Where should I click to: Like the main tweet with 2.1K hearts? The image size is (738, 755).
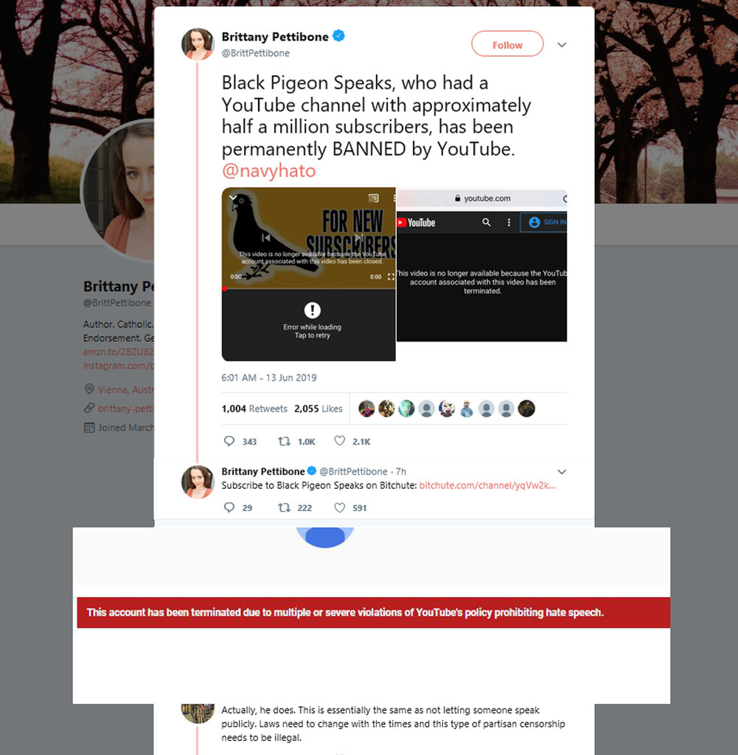click(339, 441)
